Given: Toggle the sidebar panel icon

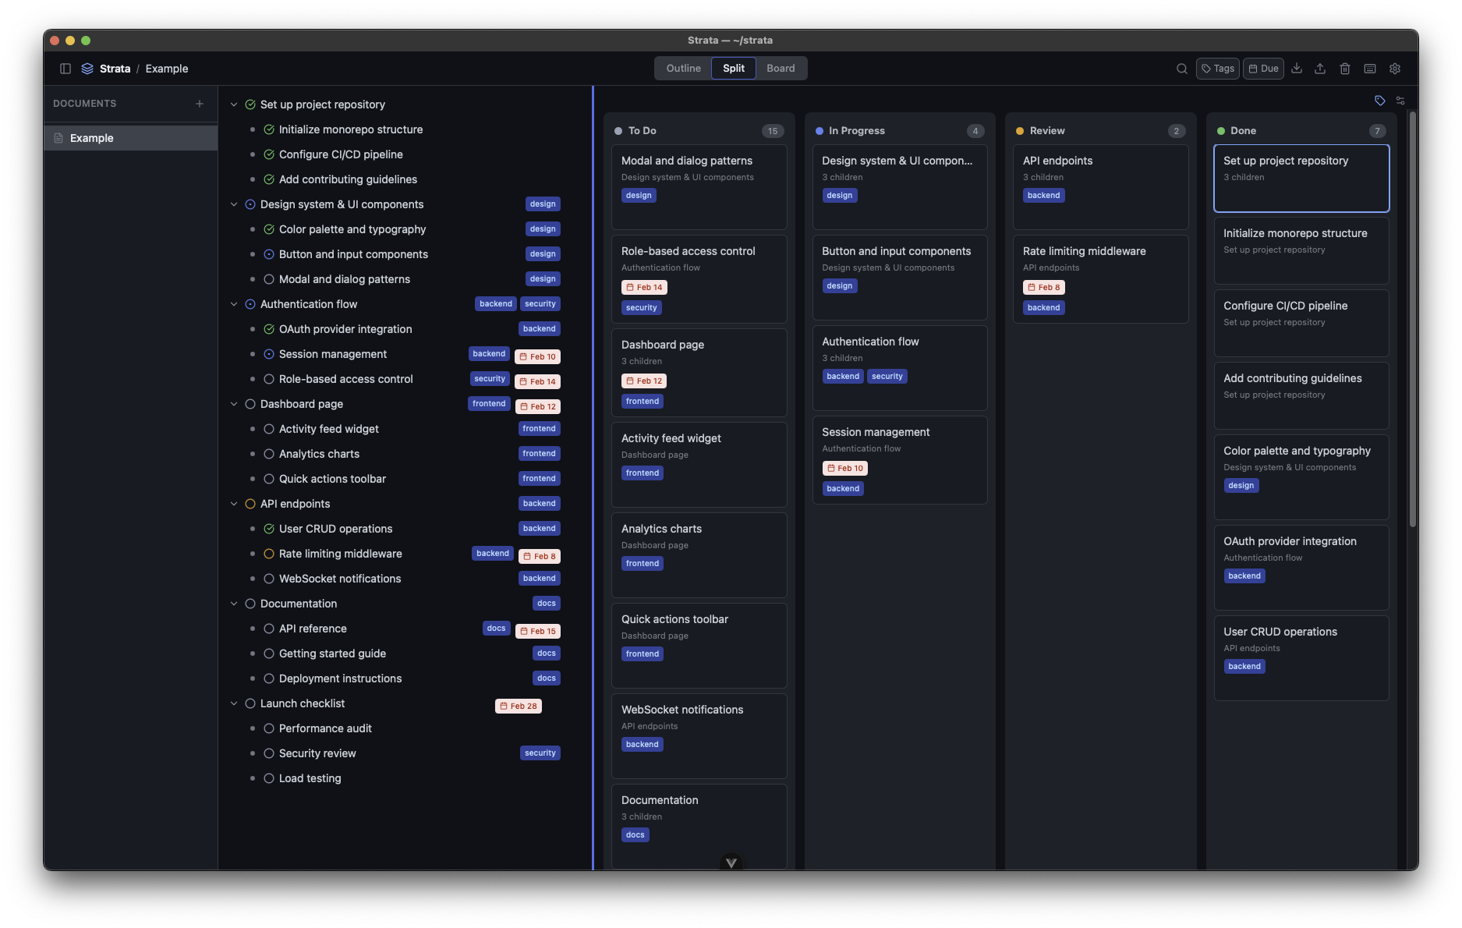Looking at the screenshot, I should click(65, 69).
